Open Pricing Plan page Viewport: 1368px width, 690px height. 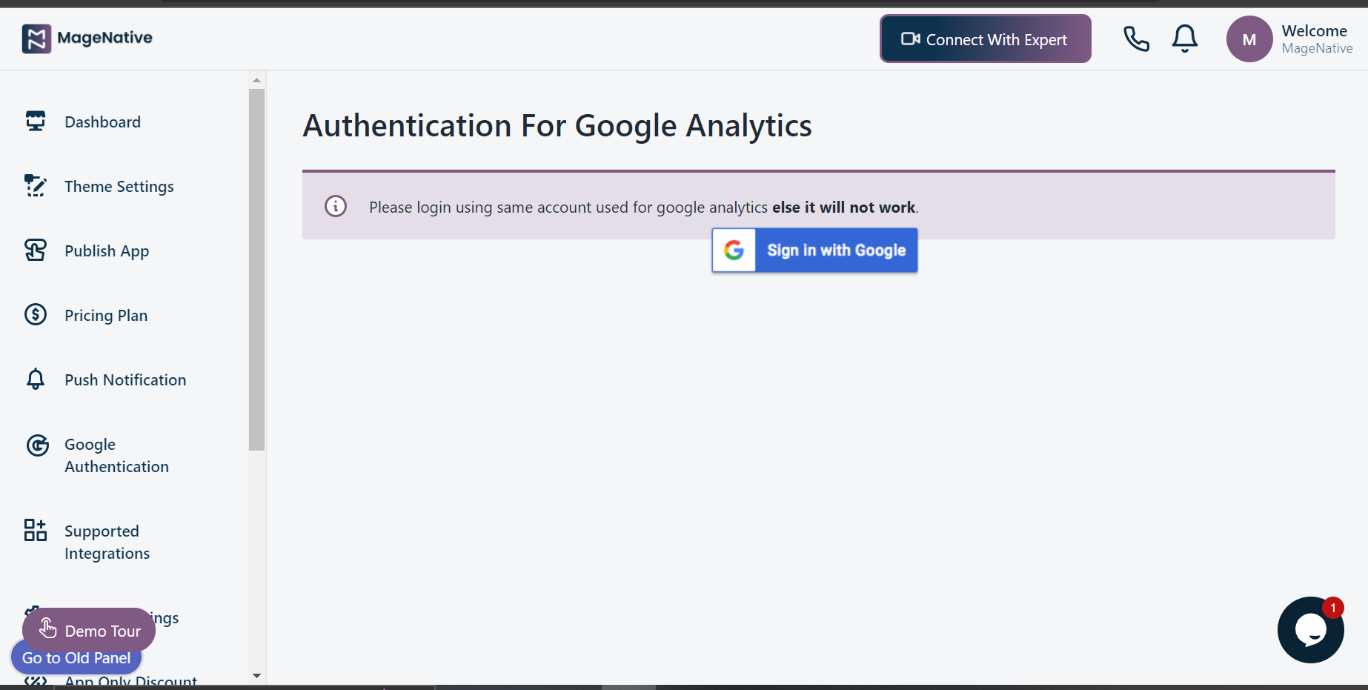[x=106, y=315]
